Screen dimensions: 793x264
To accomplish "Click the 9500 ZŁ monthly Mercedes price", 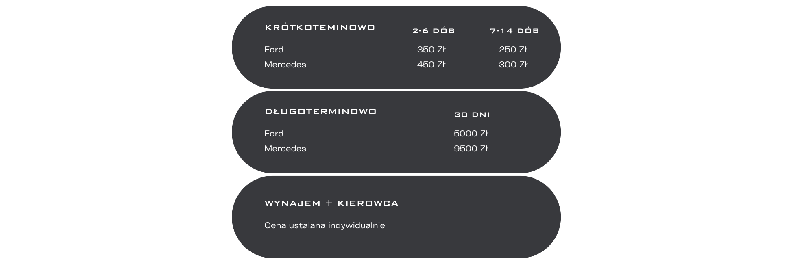I will coord(472,149).
